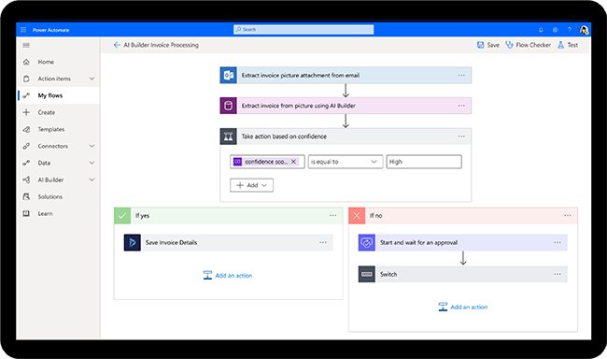Viewport: 607px width, 359px height.
Task: Open the settings gear icon
Action: 555,30
